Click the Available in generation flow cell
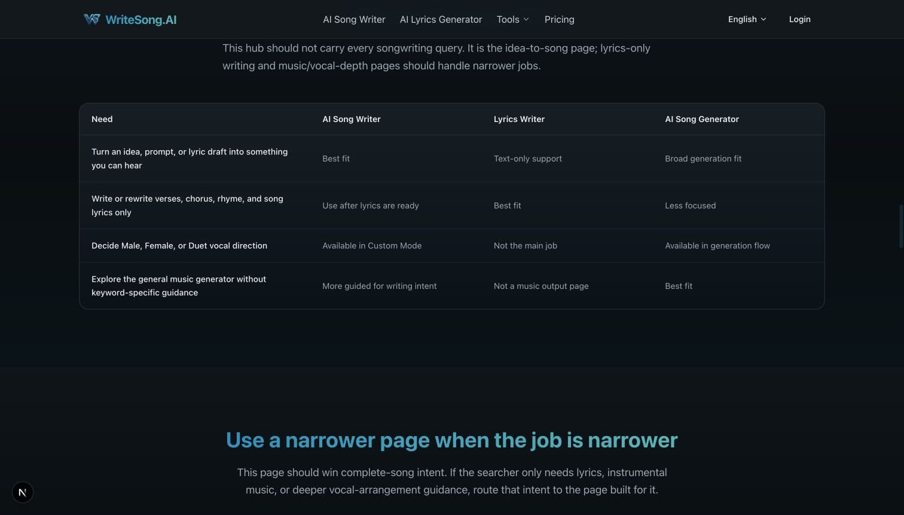 [x=717, y=245]
